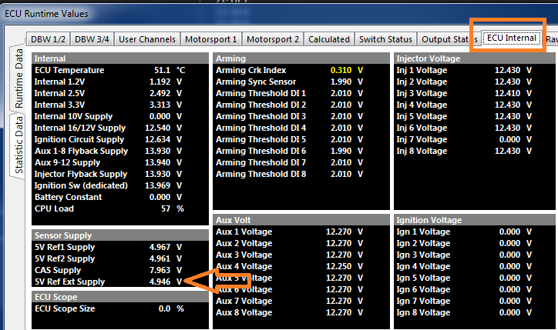This screenshot has height=330, width=558.
Task: Select Internal 10V Supply row
Action: 120,116
